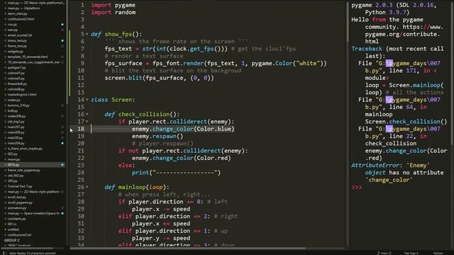Close constants.py via its sidebar x icon

[5, 219]
